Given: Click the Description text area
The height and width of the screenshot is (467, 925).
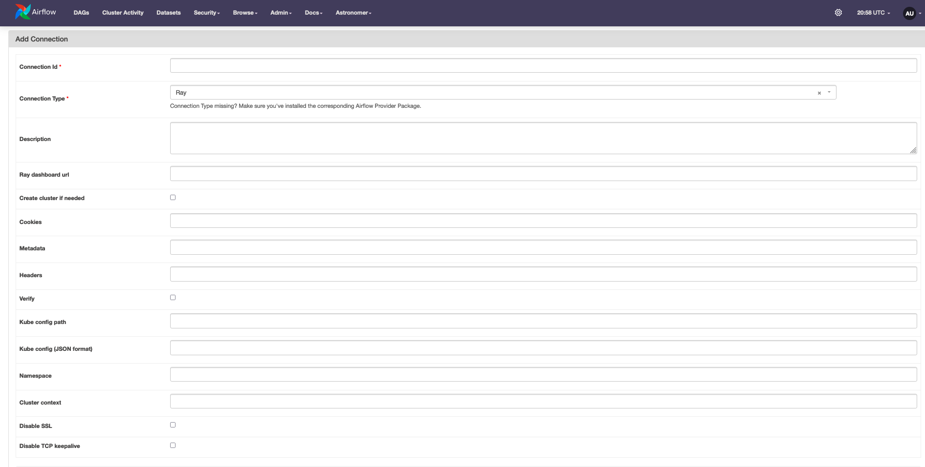Looking at the screenshot, I should point(543,138).
